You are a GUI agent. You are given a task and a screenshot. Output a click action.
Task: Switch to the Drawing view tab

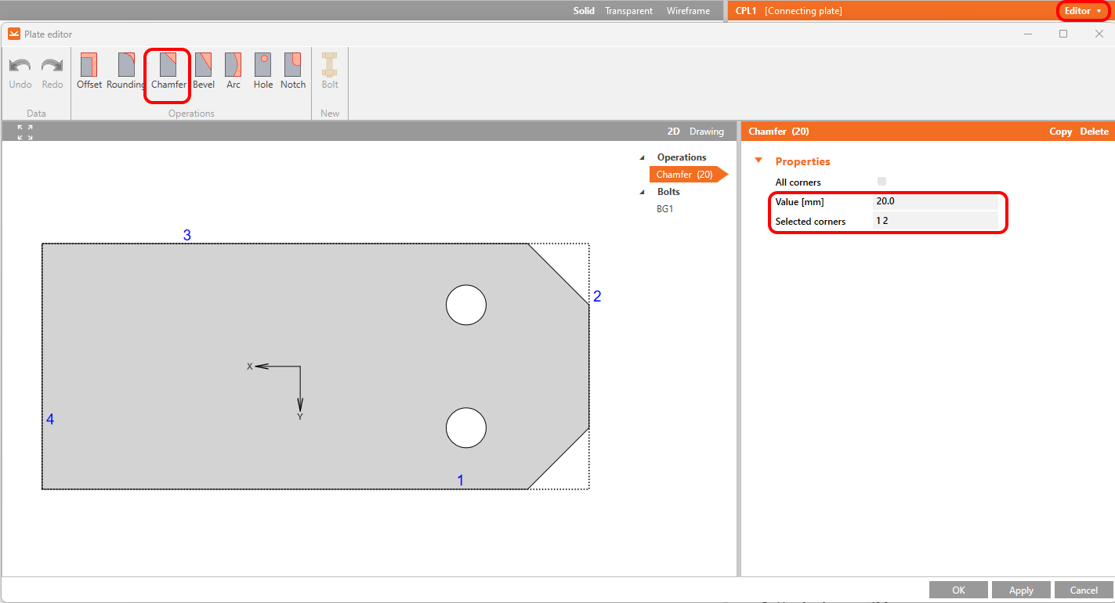pyautogui.click(x=706, y=132)
